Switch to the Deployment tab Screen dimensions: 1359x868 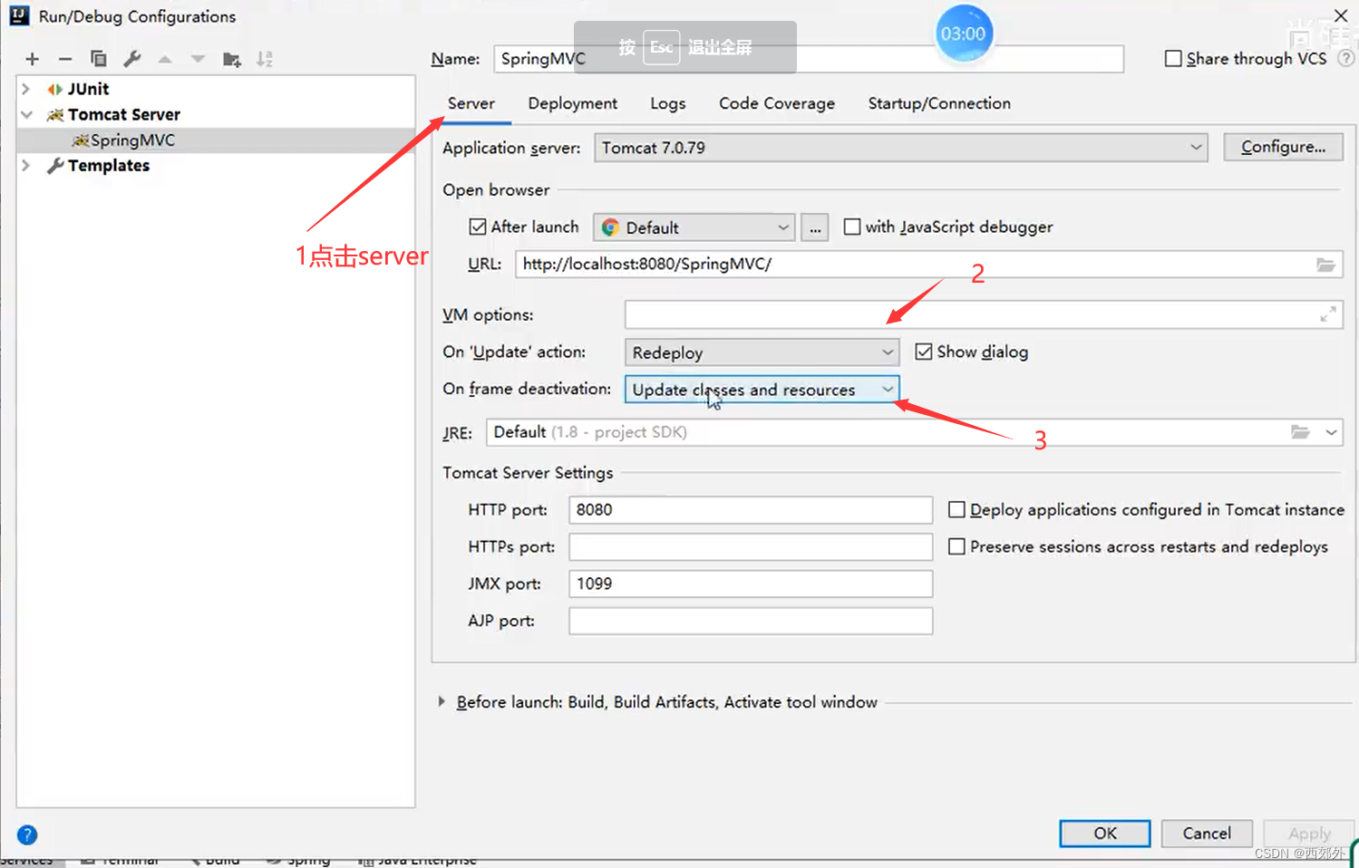click(x=573, y=103)
